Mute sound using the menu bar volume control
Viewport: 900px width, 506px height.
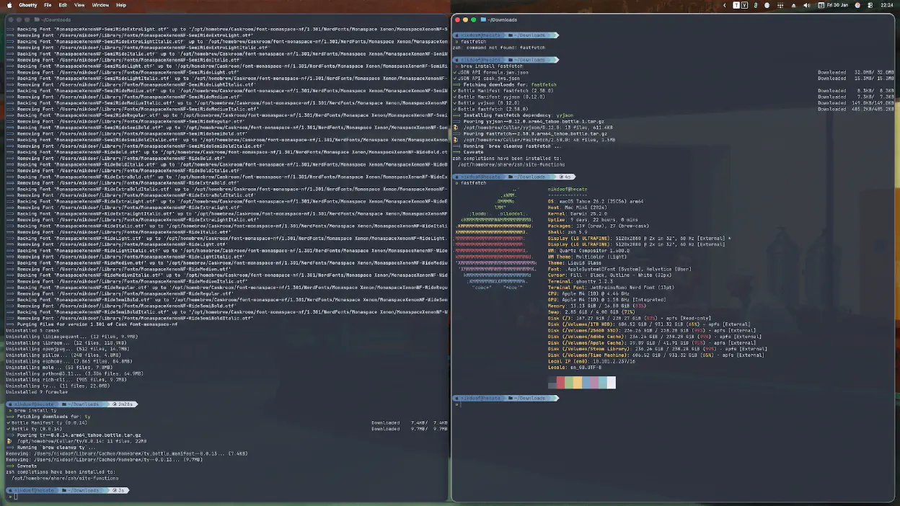pyautogui.click(x=806, y=5)
